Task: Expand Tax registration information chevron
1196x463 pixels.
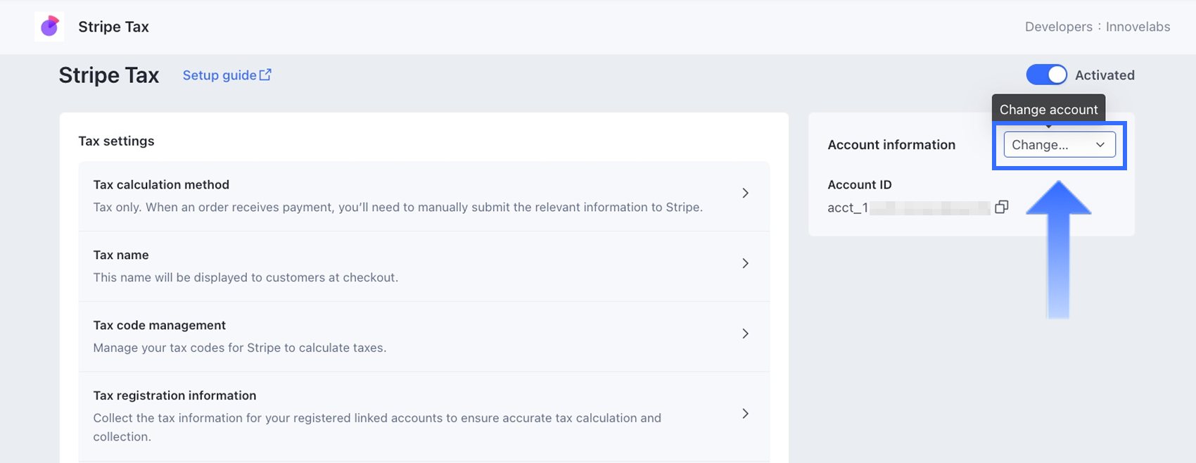Action: (745, 414)
